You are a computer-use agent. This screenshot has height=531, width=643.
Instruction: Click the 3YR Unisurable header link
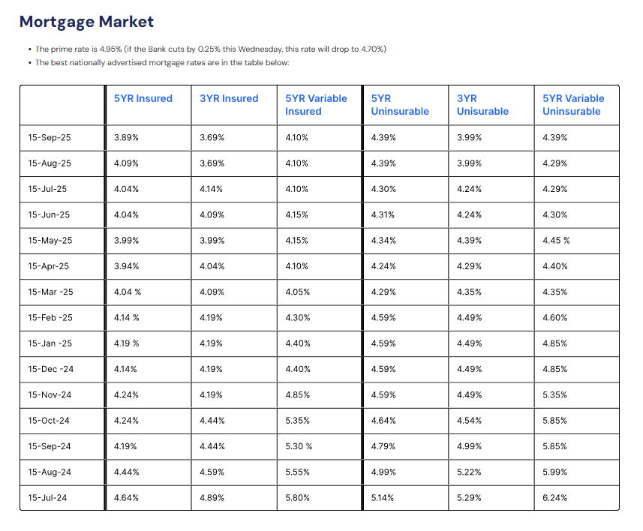(x=482, y=105)
